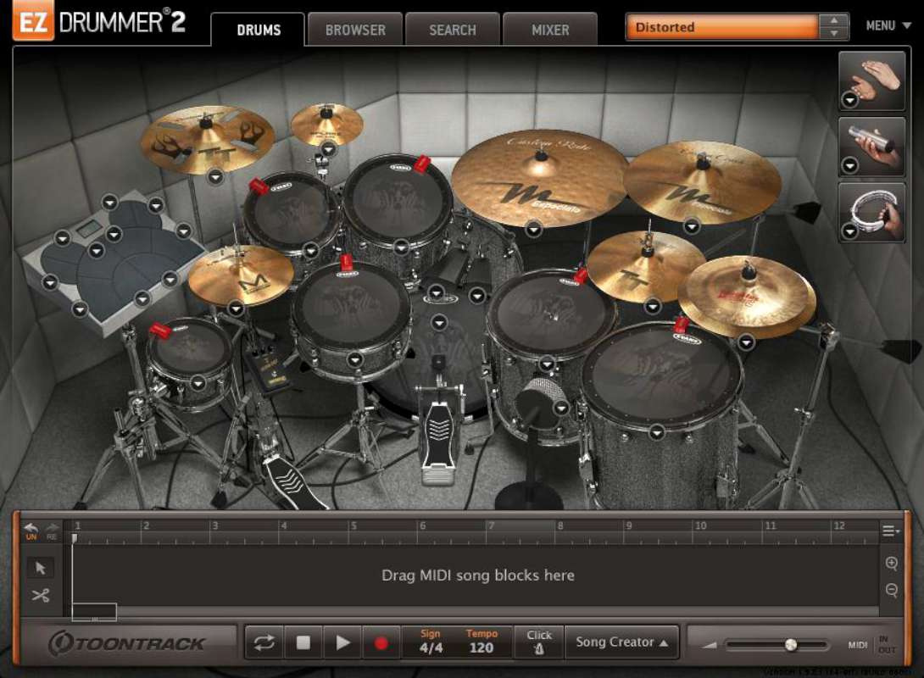The width and height of the screenshot is (924, 678).
Task: Select the tambourine icon on right panel
Action: (871, 212)
